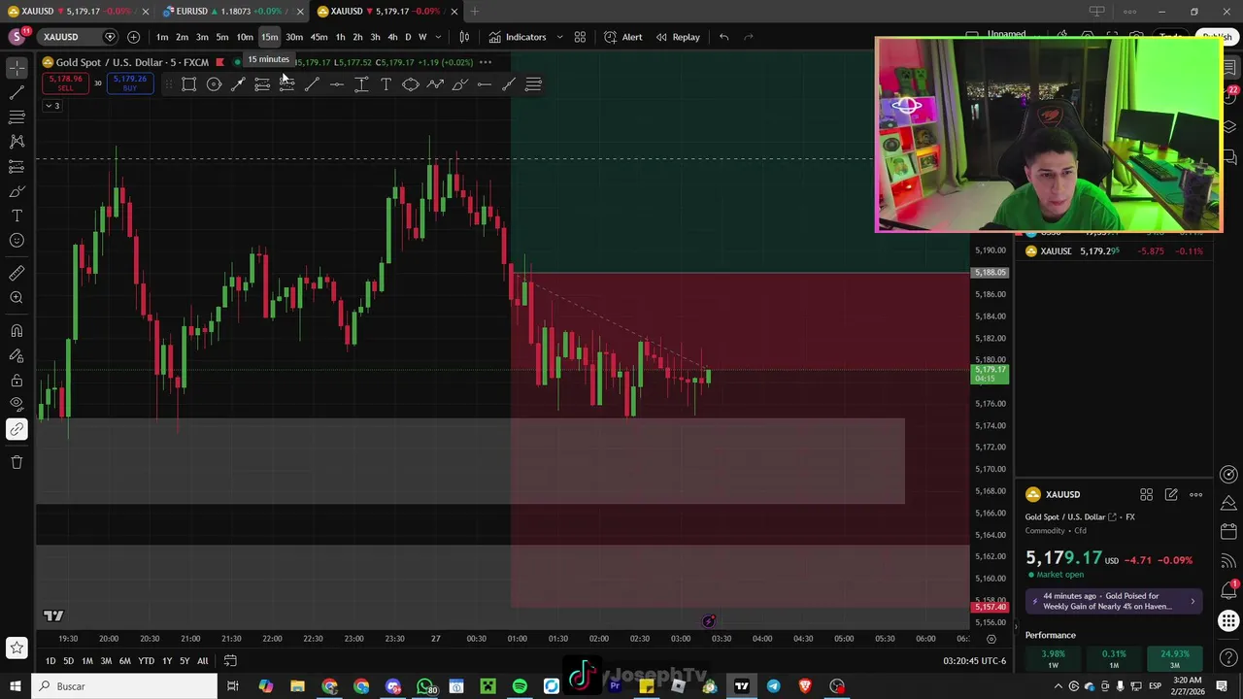Expand the time interval dropdown arrow

[x=438, y=37]
